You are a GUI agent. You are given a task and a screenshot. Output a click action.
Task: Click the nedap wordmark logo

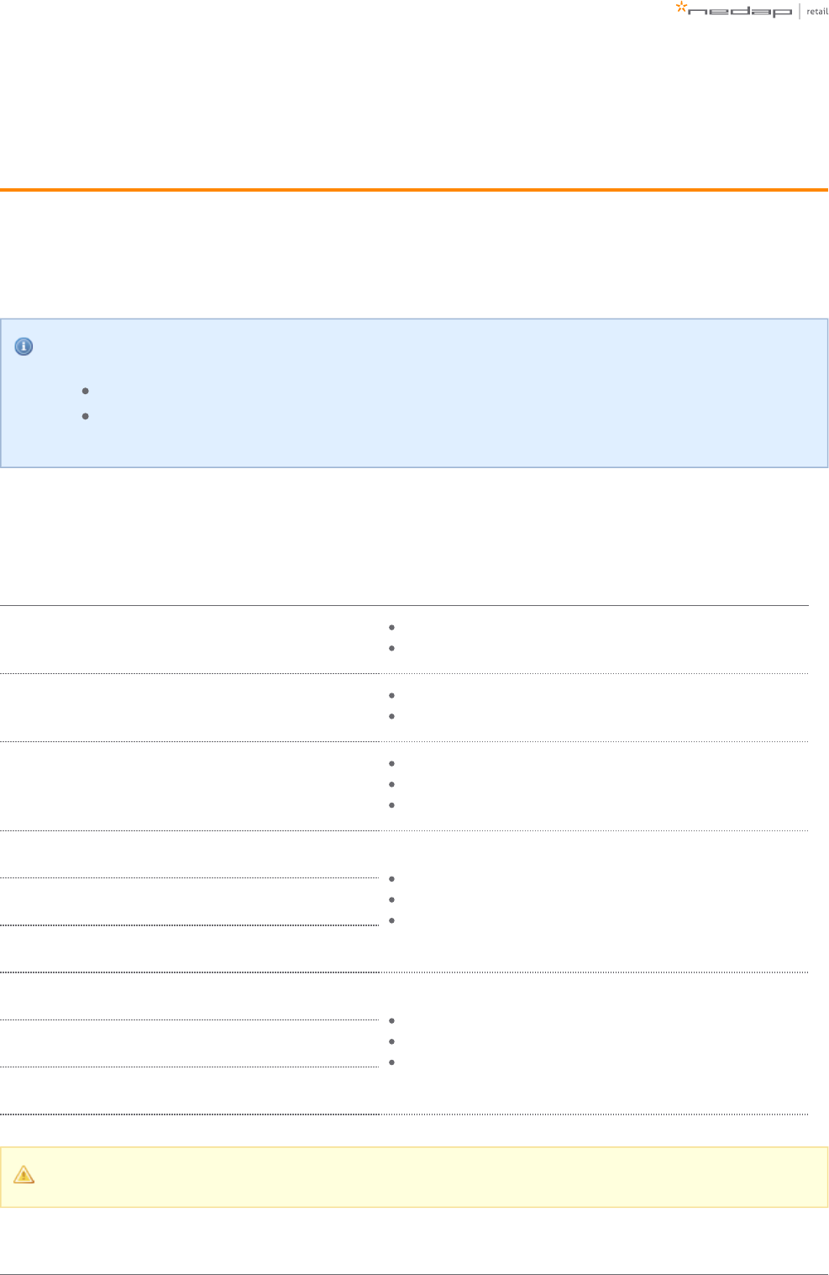(x=739, y=12)
